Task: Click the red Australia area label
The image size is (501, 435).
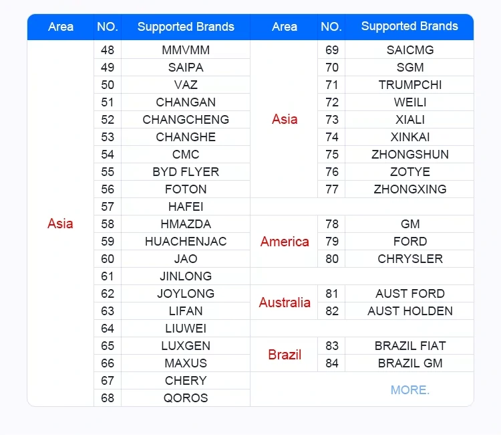Action: click(285, 302)
